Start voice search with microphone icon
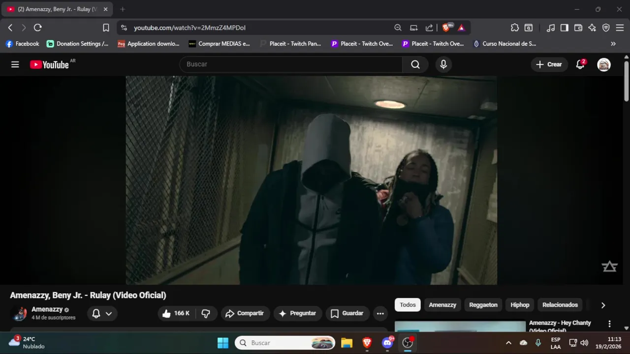630x354 pixels. 443,64
